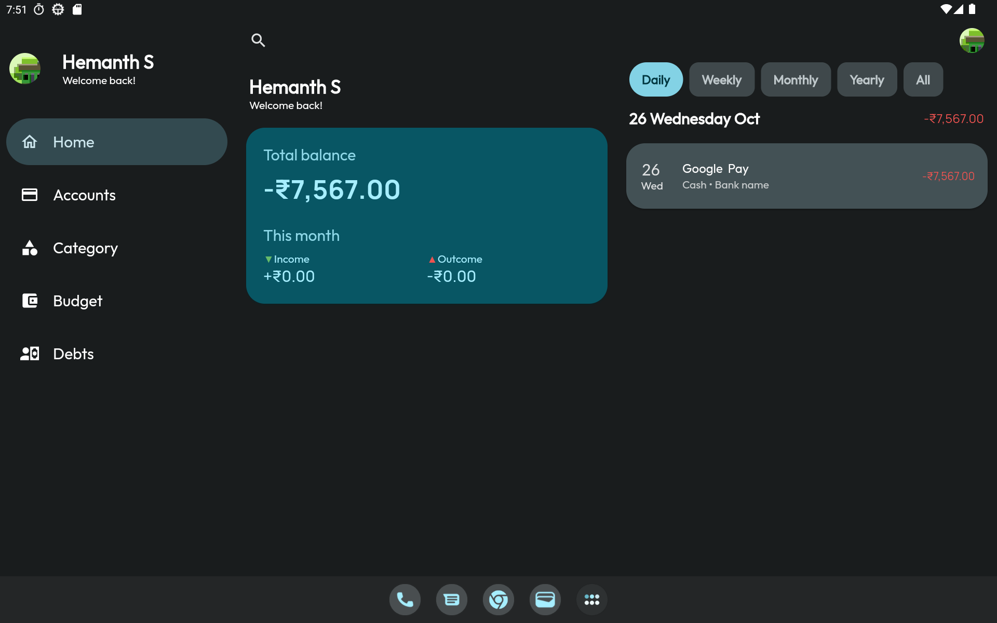Open Phone app from the dock
Screen dimensions: 997x623
coord(405,600)
